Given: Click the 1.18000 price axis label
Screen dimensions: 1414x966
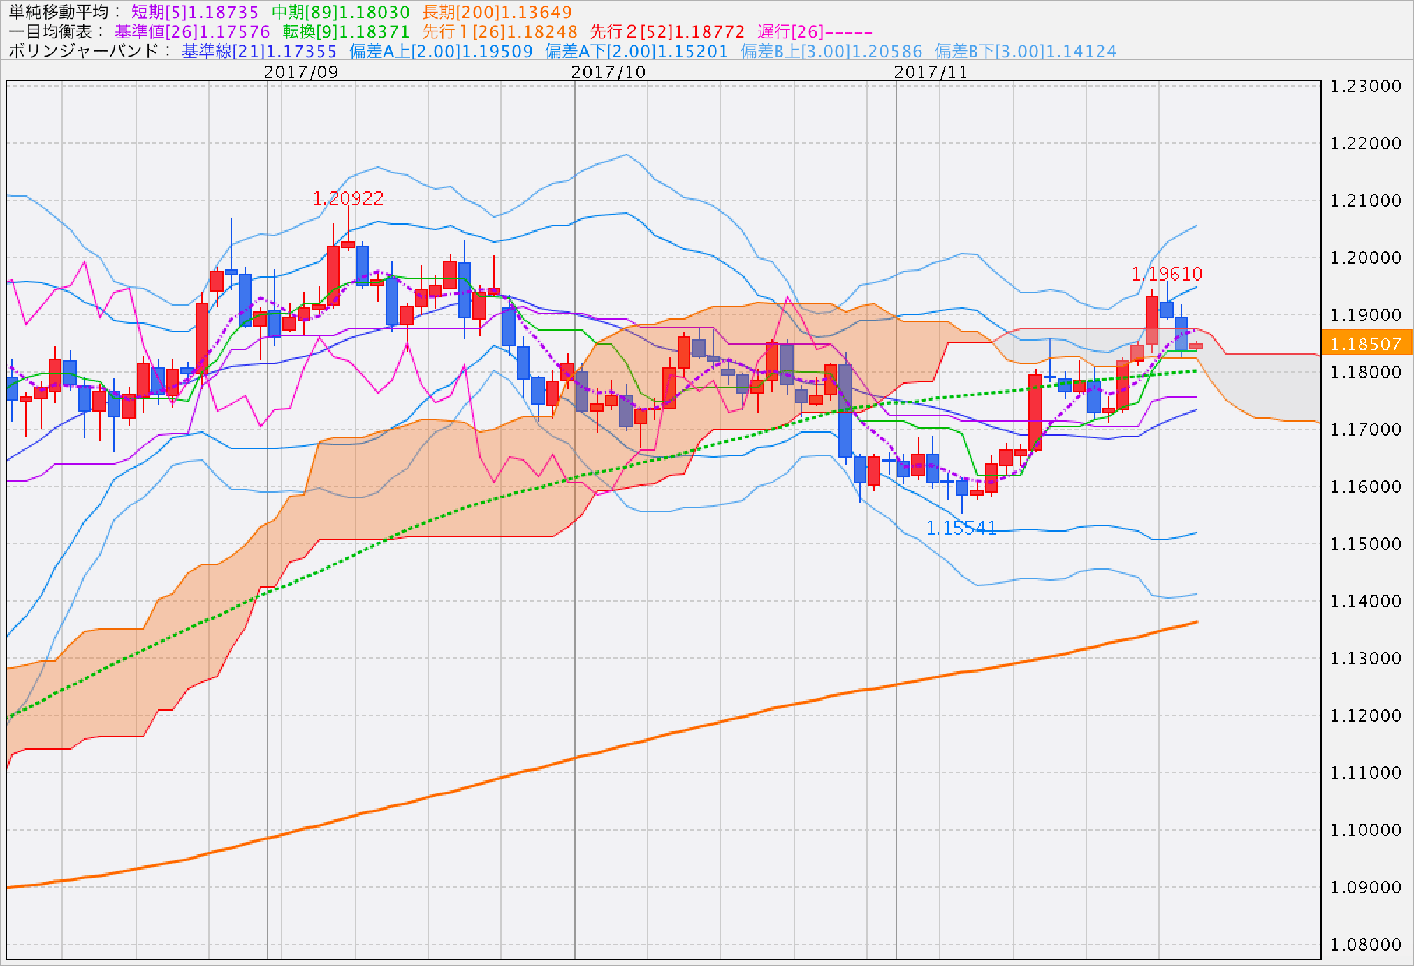Looking at the screenshot, I should point(1366,373).
